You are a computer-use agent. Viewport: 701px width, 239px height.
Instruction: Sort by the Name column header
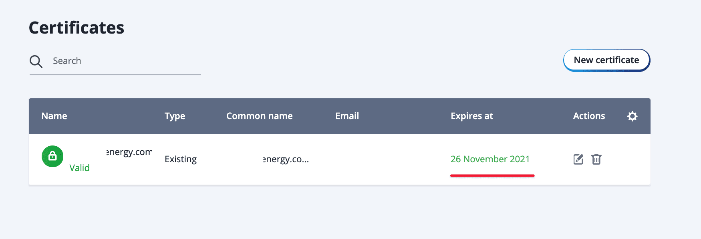coord(54,116)
